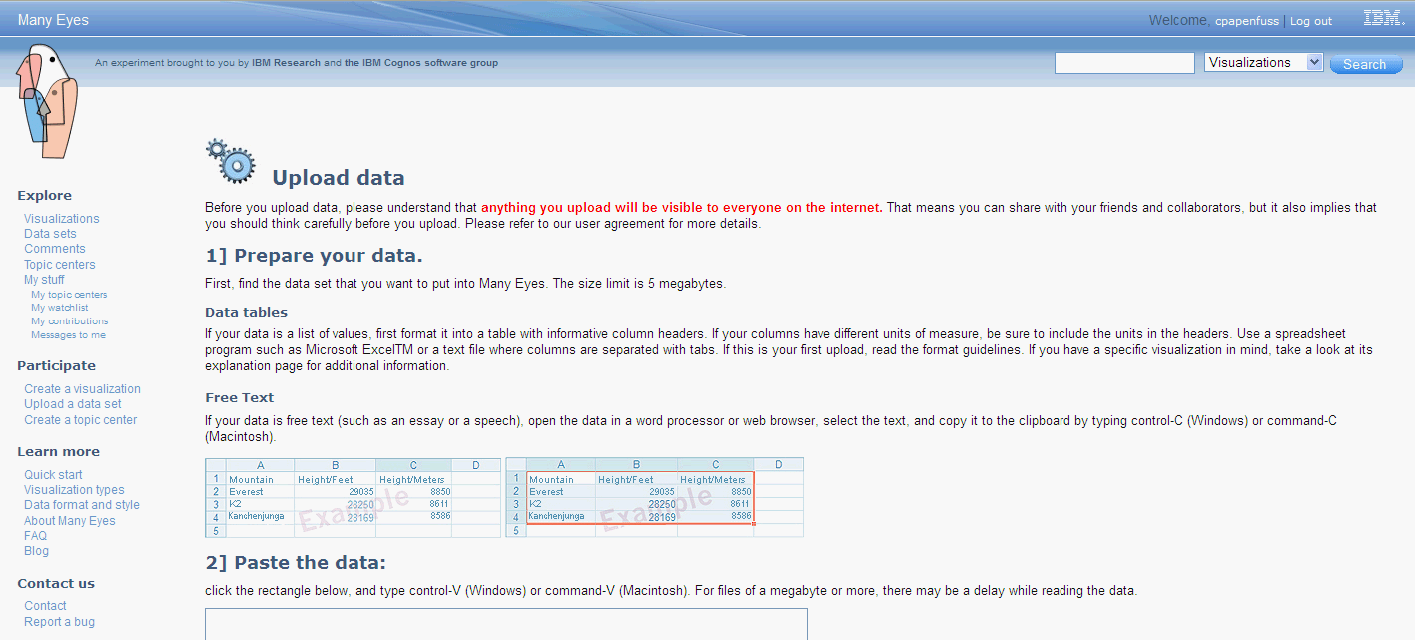The width and height of the screenshot is (1415, 640).
Task: Open Data sets under Explore
Action: click(x=50, y=234)
